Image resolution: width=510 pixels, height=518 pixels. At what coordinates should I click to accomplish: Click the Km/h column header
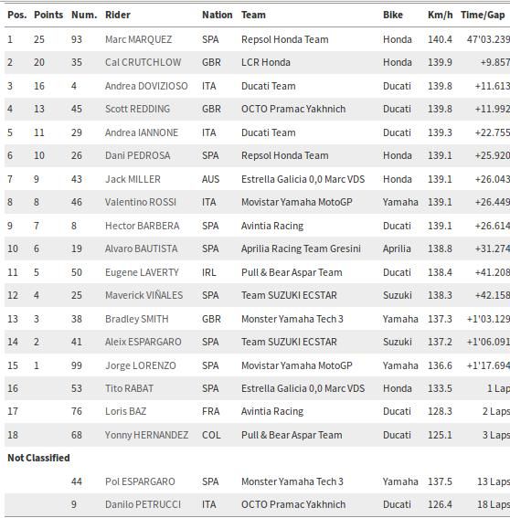click(x=440, y=15)
